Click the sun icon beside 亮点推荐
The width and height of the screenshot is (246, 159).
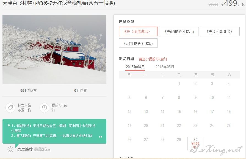10,149
